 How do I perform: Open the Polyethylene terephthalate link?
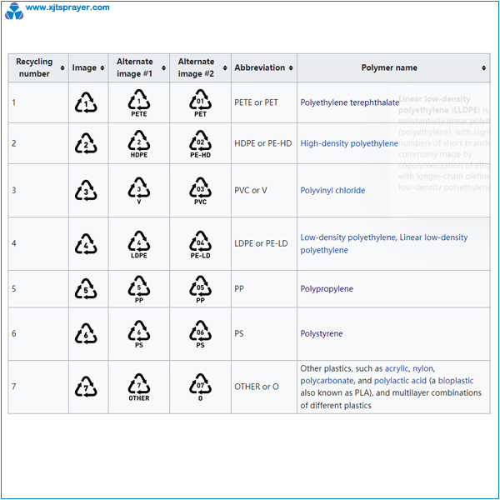349,103
